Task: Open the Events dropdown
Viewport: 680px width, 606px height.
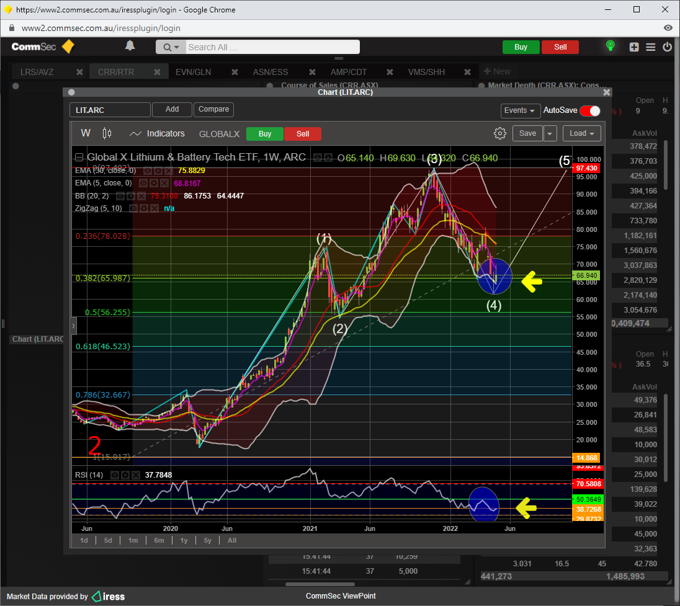Action: [520, 110]
